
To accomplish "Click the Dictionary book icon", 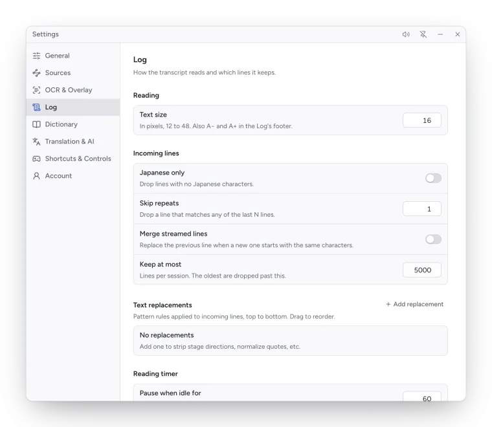I will point(36,124).
